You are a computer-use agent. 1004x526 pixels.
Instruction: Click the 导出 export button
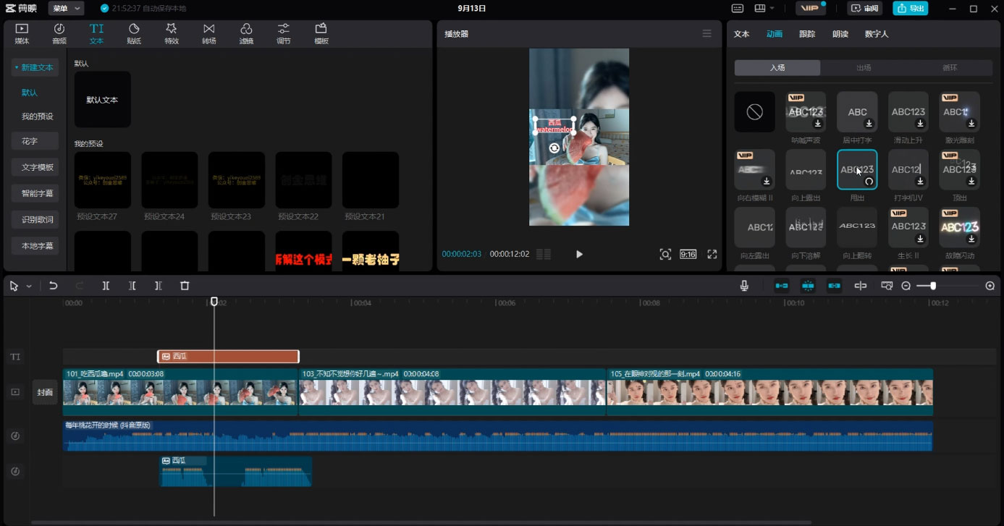(x=911, y=9)
